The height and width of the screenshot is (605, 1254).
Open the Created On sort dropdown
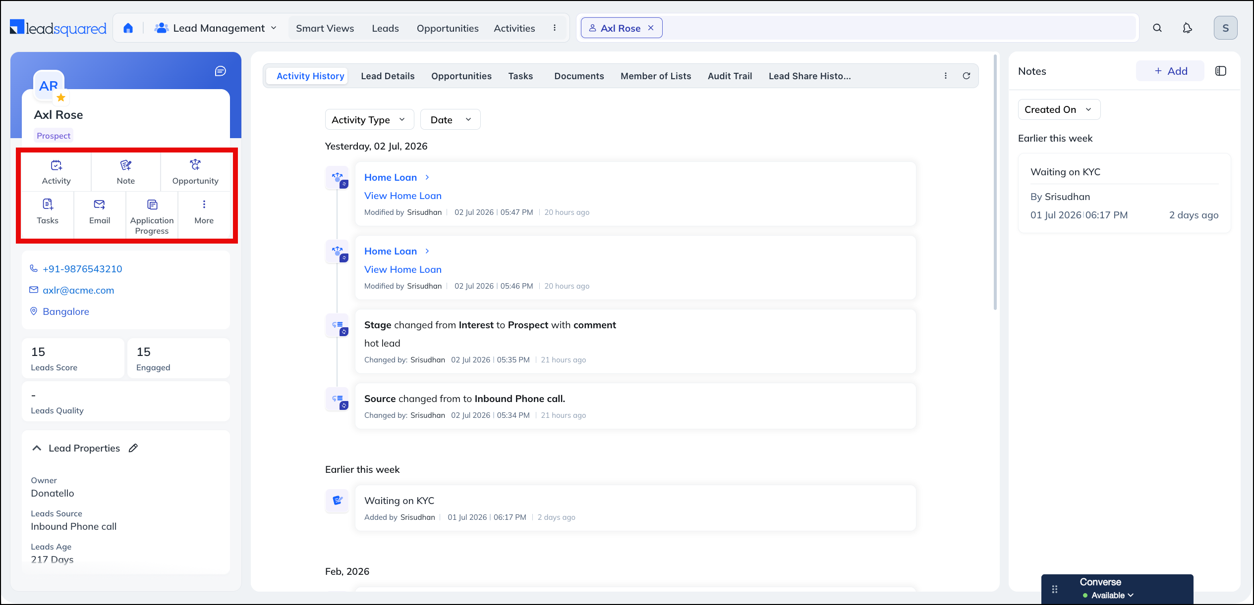pyautogui.click(x=1059, y=109)
